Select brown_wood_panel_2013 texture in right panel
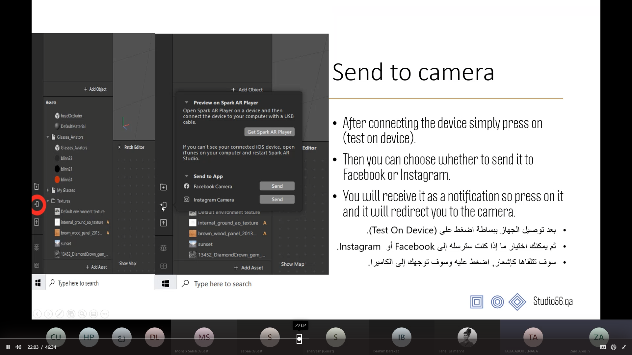632x355 pixels. coord(223,233)
